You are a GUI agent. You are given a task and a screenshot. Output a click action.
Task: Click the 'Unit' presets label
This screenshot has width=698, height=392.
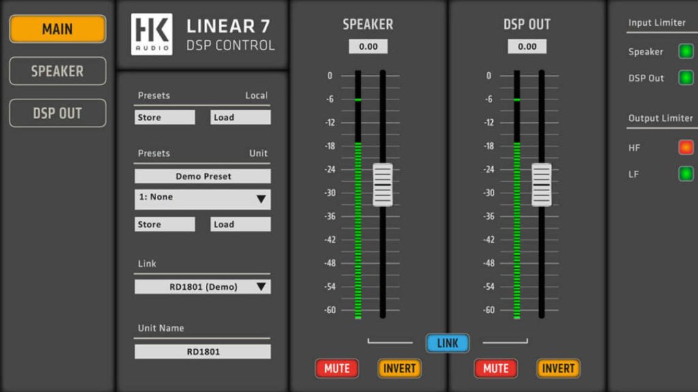258,153
